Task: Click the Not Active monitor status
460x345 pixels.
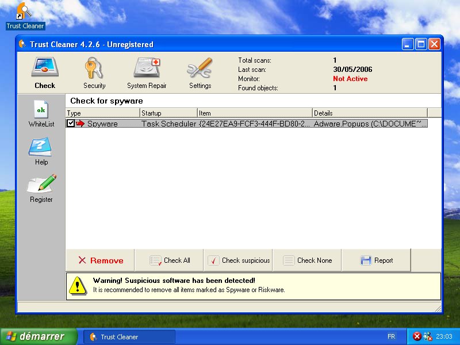Action: (x=350, y=79)
